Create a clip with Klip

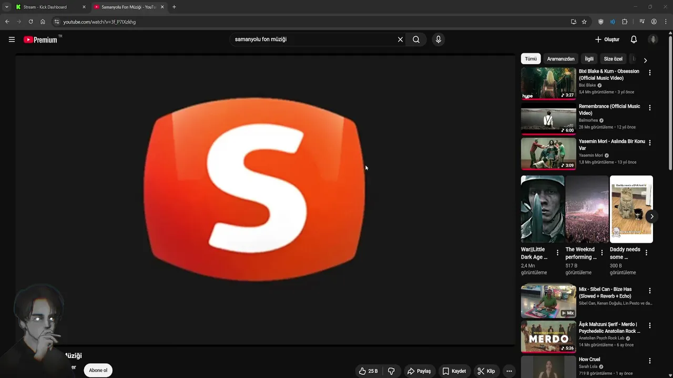[x=486, y=371]
